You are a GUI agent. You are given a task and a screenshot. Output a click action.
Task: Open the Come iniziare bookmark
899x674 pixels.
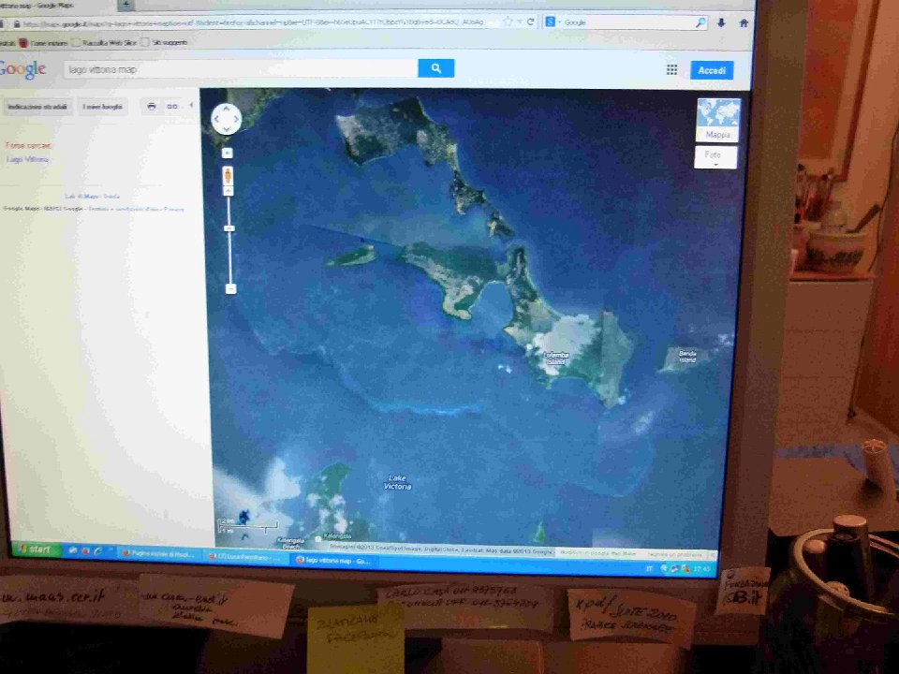(44, 43)
